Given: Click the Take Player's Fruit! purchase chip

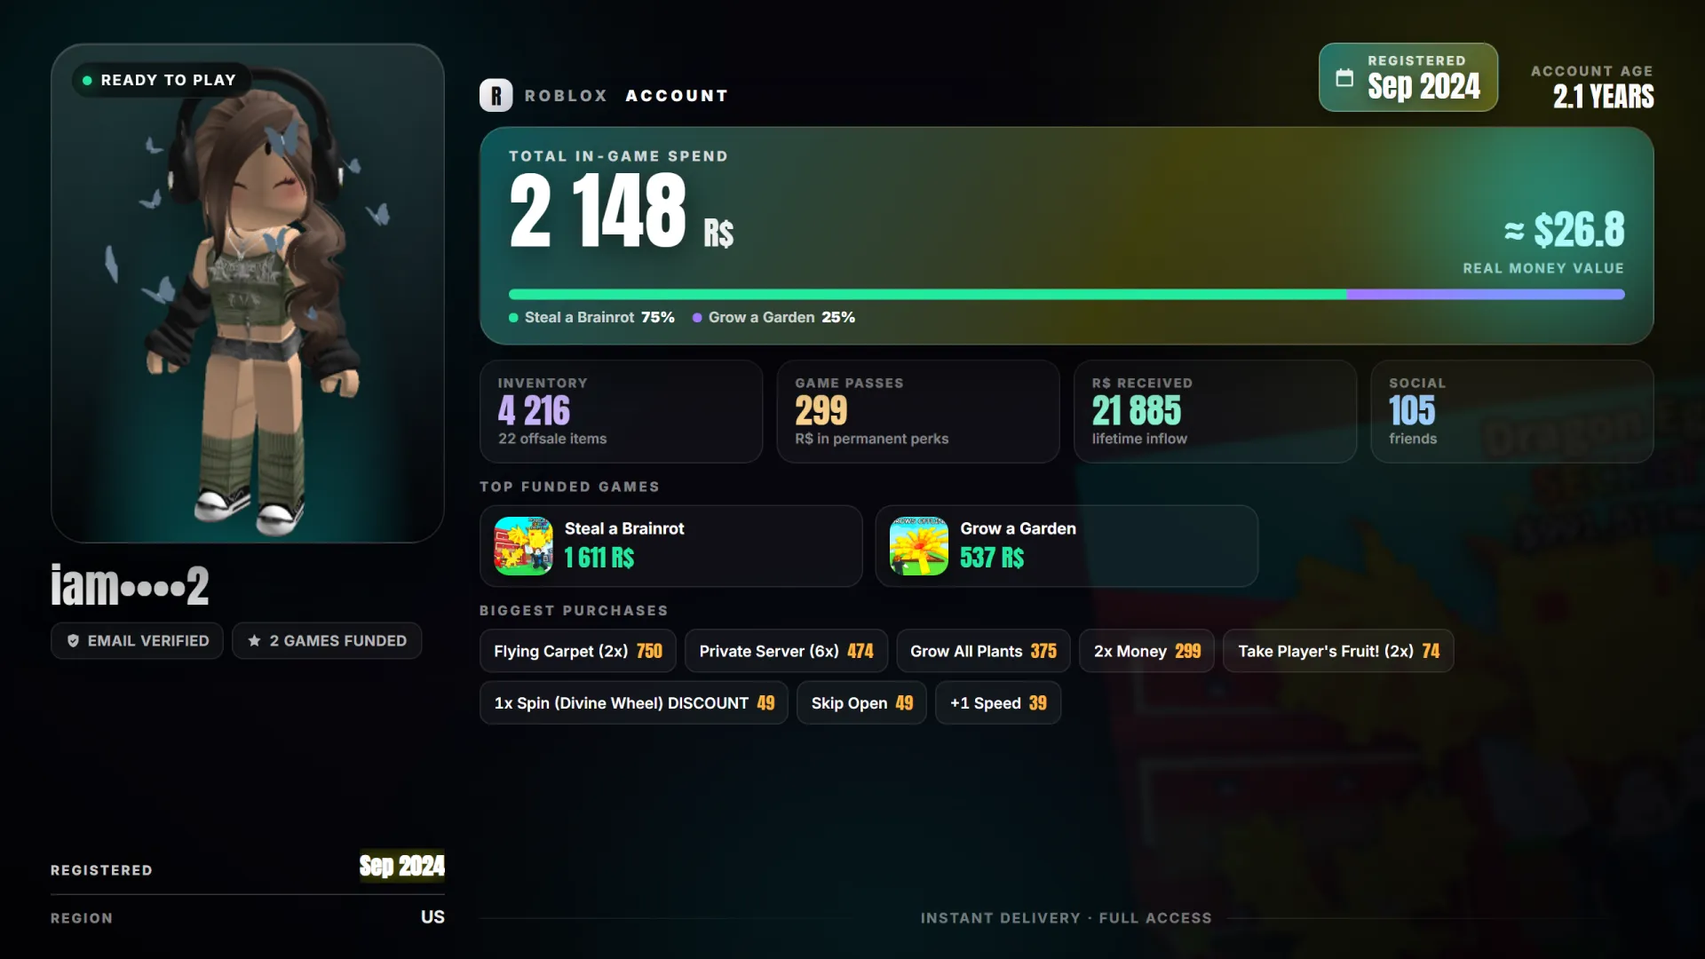Looking at the screenshot, I should pyautogui.click(x=1338, y=651).
